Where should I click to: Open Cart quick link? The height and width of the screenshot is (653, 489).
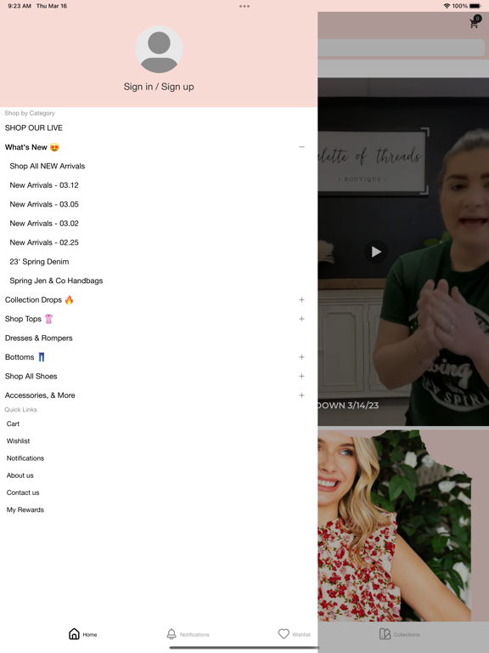click(x=13, y=424)
